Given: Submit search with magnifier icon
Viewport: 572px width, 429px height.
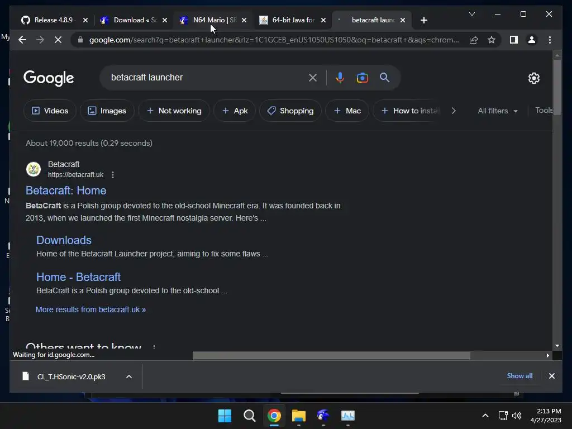Looking at the screenshot, I should [x=384, y=77].
